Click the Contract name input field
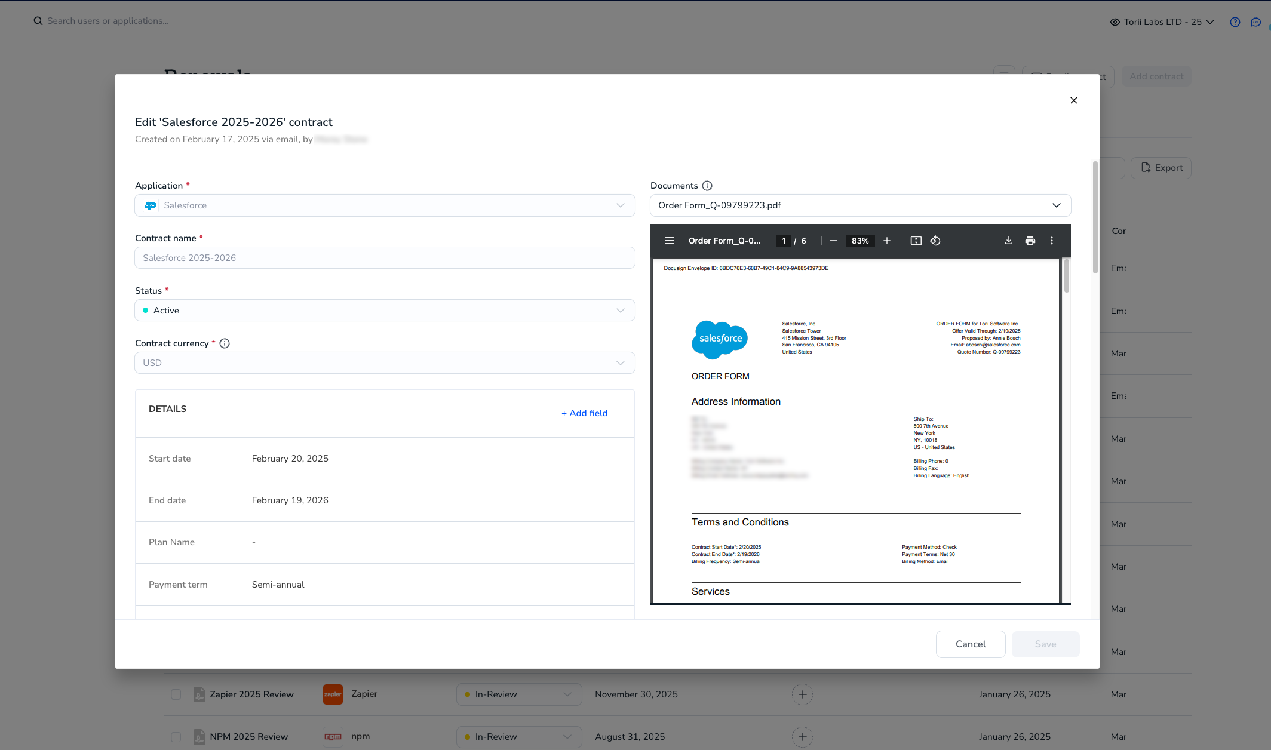Viewport: 1271px width, 750px height. coord(385,258)
